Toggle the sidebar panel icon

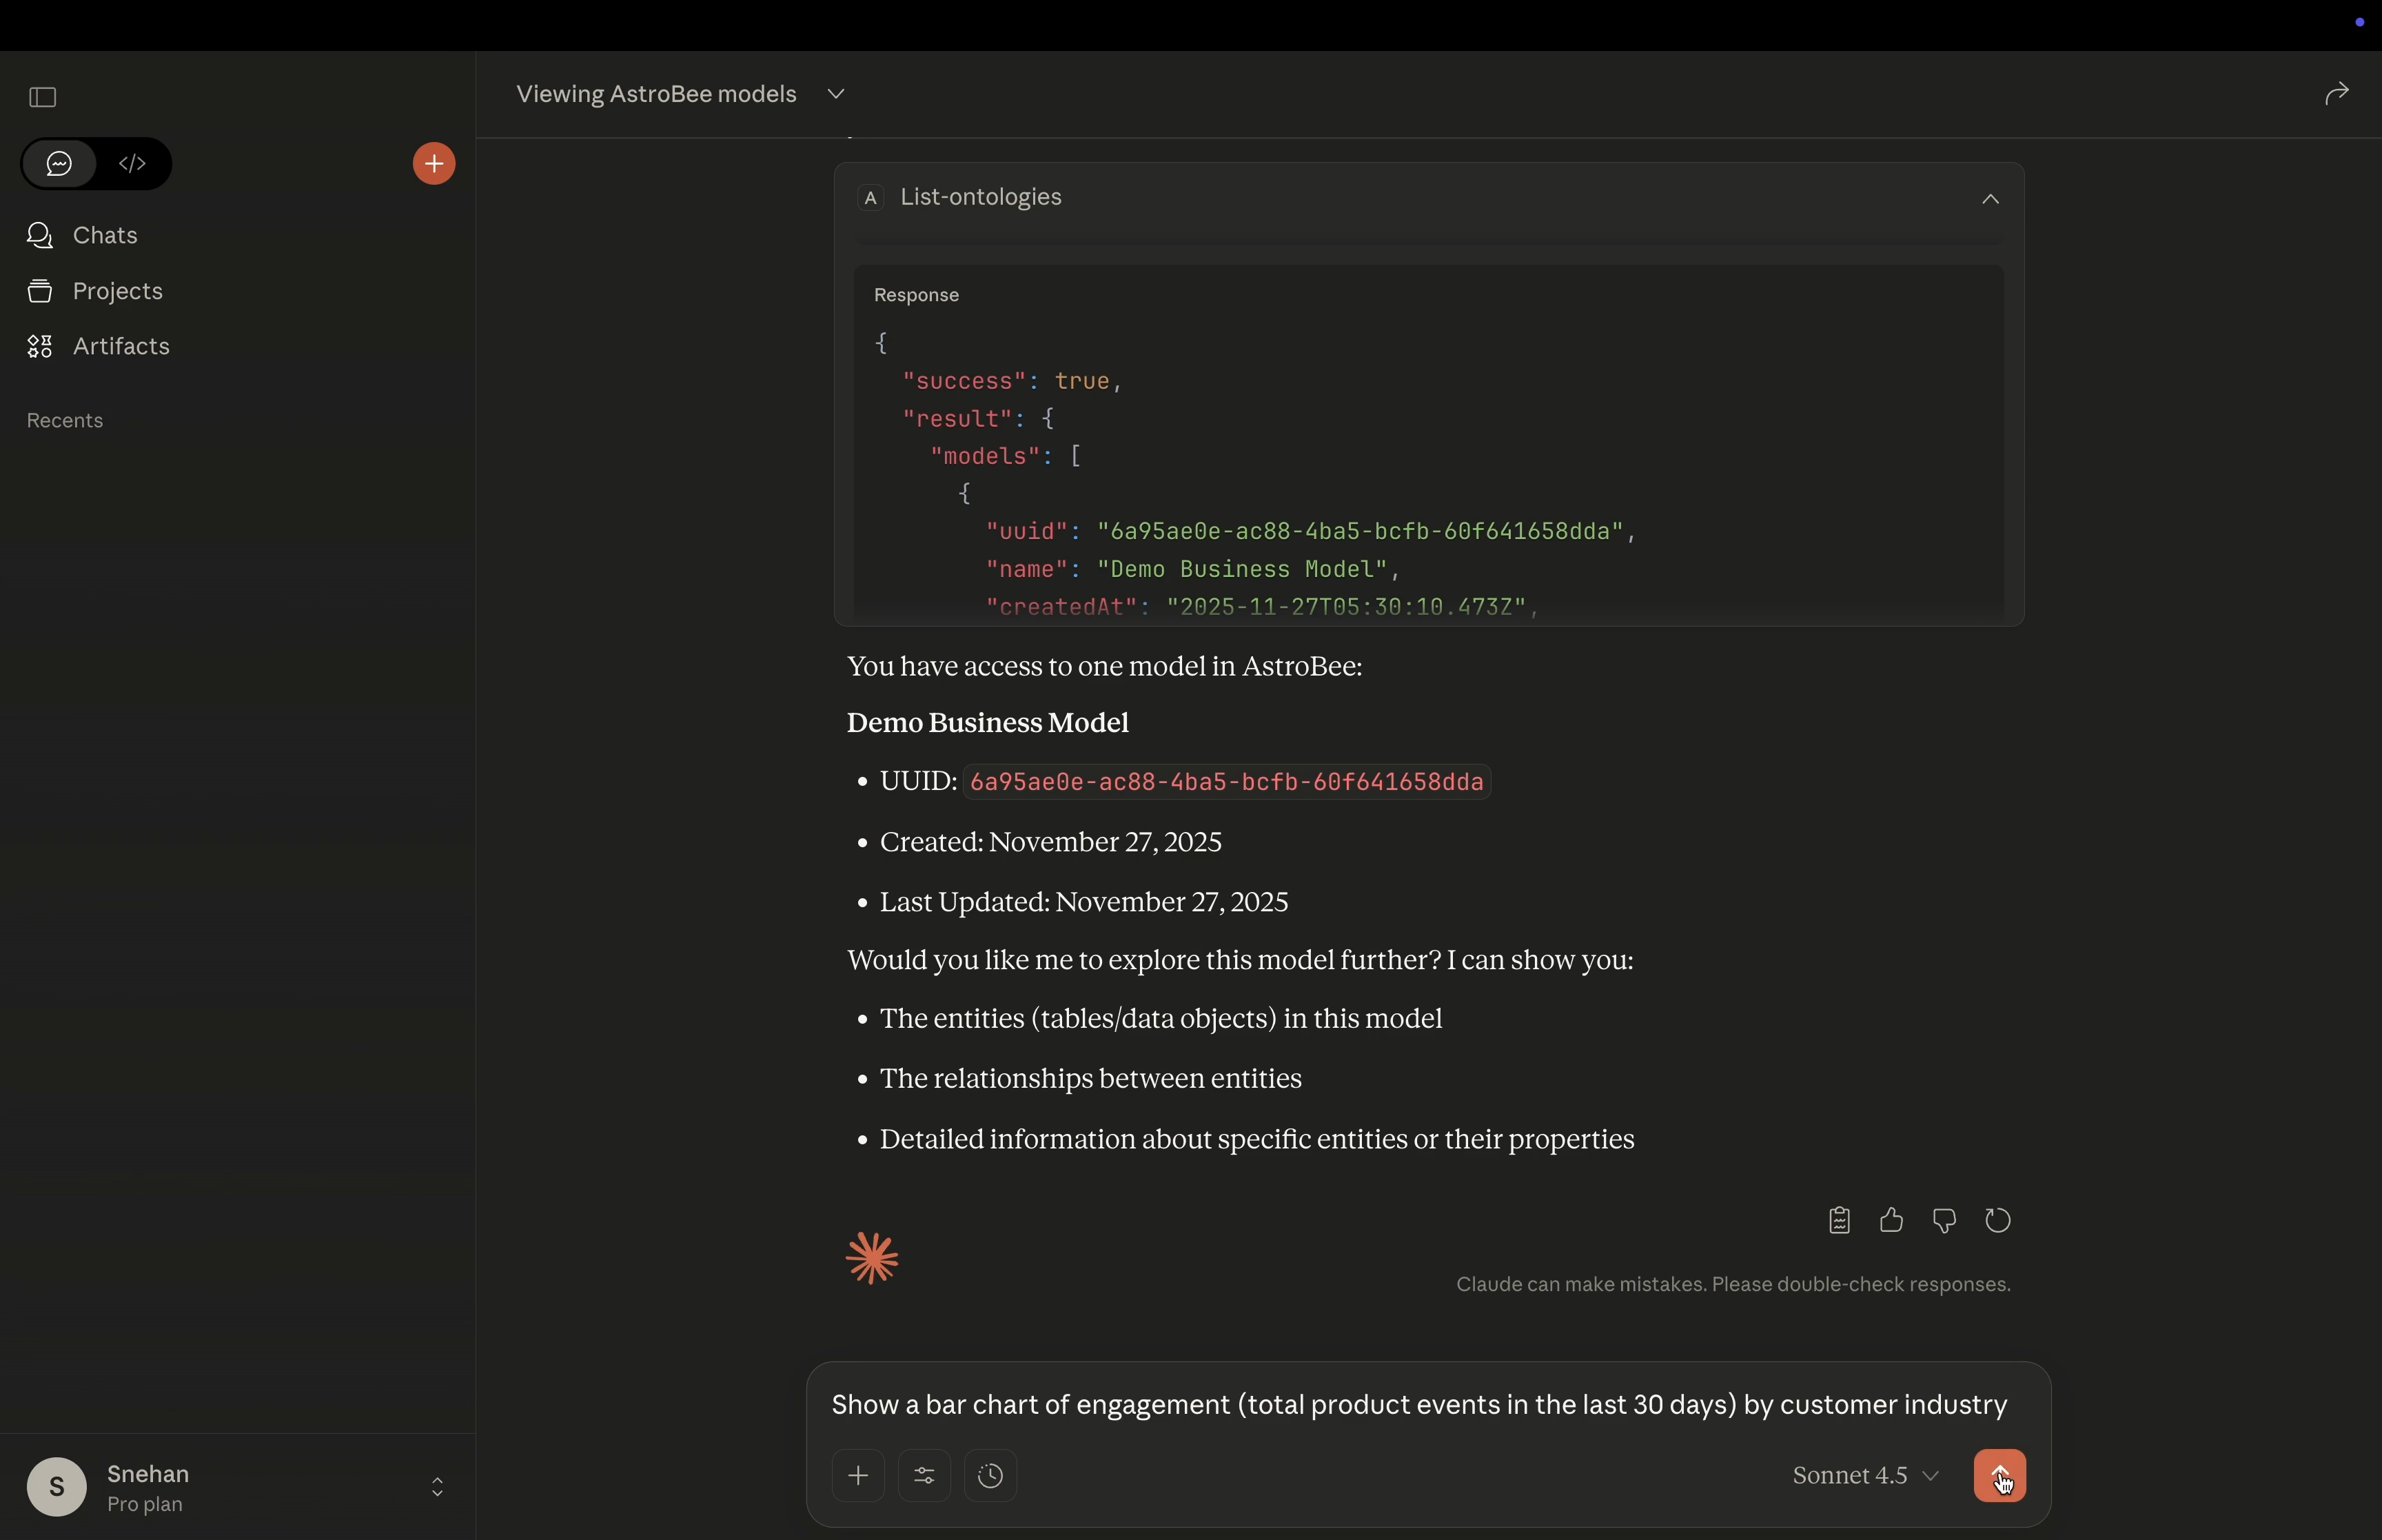pyautogui.click(x=43, y=97)
